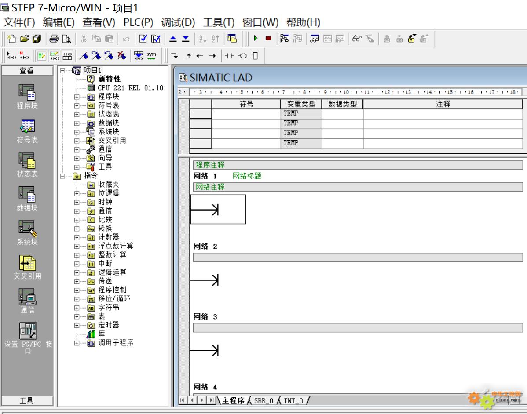Click the 网络 1 网络注释 comment field
Screen dimensions: 527x414
pos(358,187)
